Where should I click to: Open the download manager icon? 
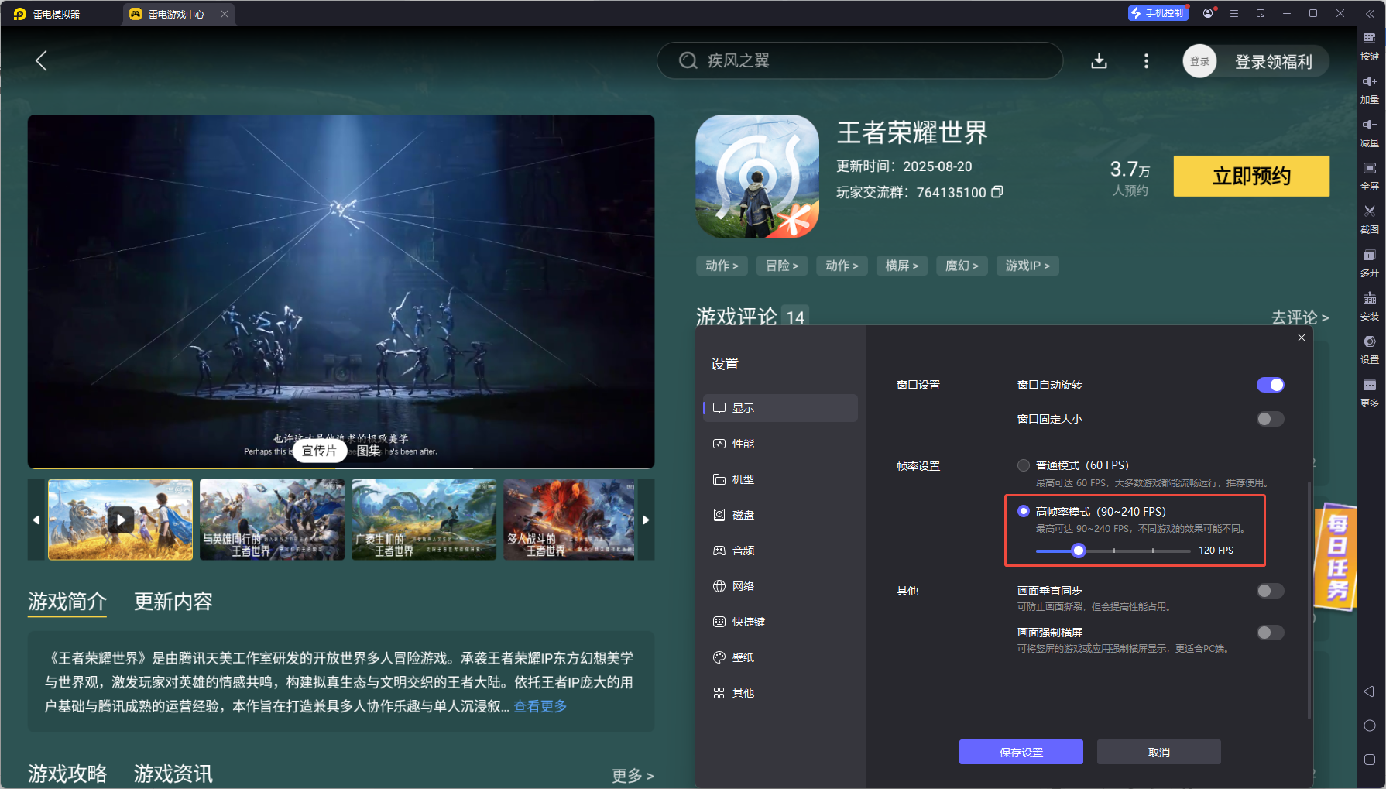(x=1099, y=60)
